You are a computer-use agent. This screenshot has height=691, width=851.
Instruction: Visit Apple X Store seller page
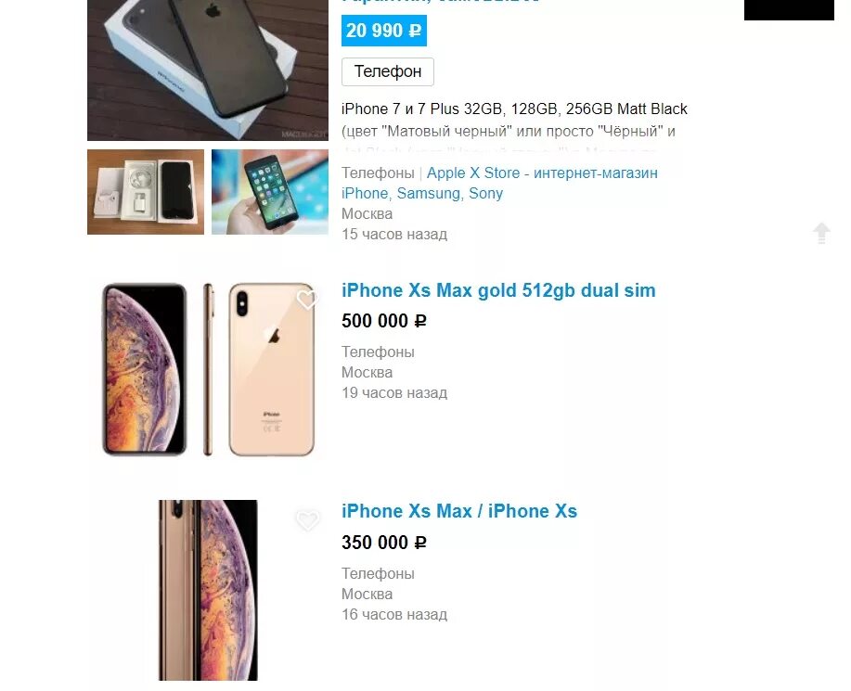click(x=499, y=183)
